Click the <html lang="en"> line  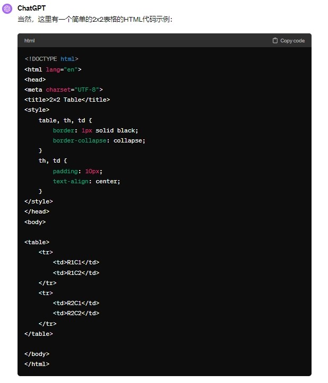pyautogui.click(x=53, y=69)
